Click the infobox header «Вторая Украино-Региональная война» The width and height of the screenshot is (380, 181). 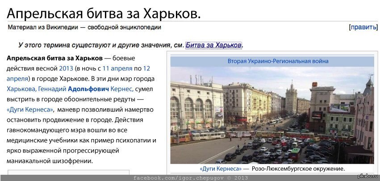278,61
